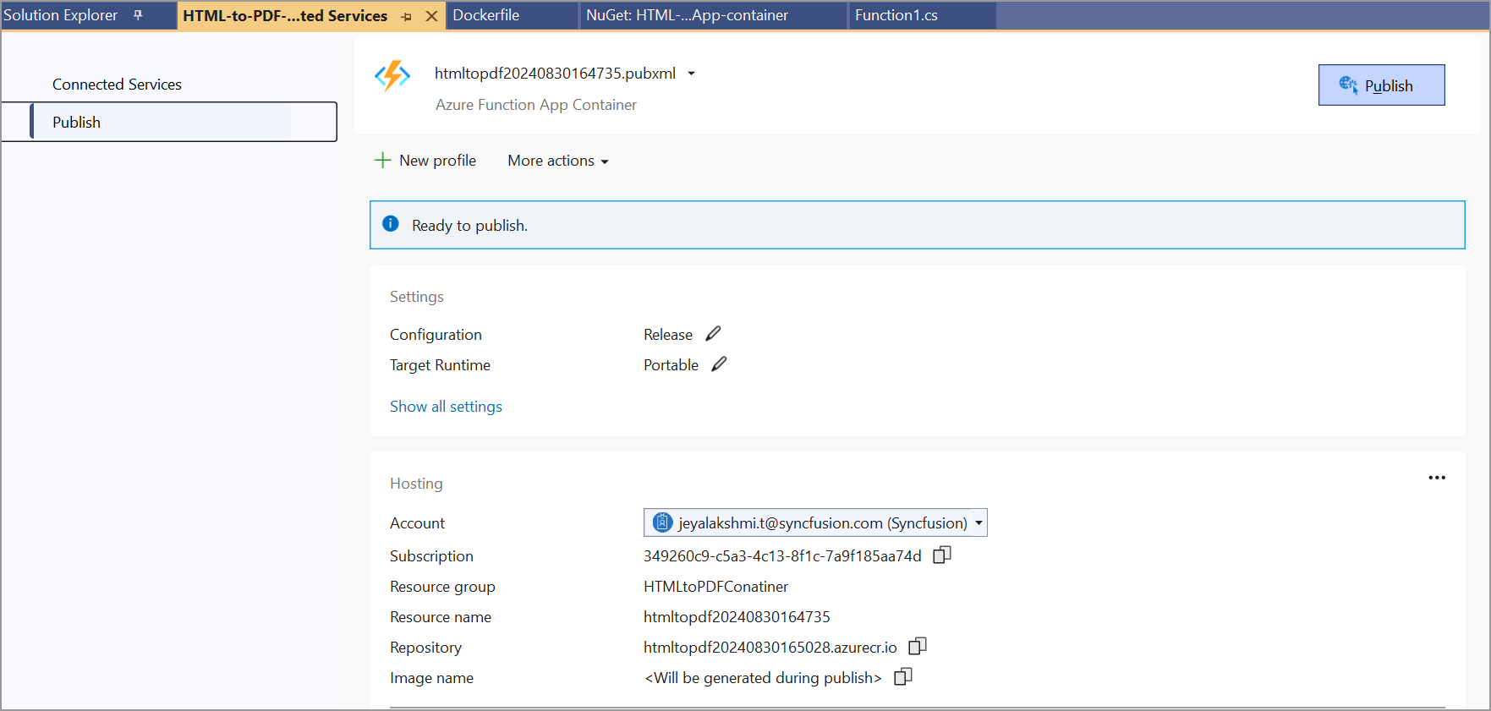
Task: Open the Account selection dropdown
Action: point(978,523)
